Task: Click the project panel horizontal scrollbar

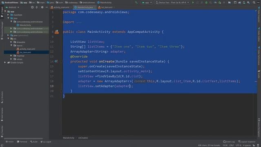Action: (23, 138)
